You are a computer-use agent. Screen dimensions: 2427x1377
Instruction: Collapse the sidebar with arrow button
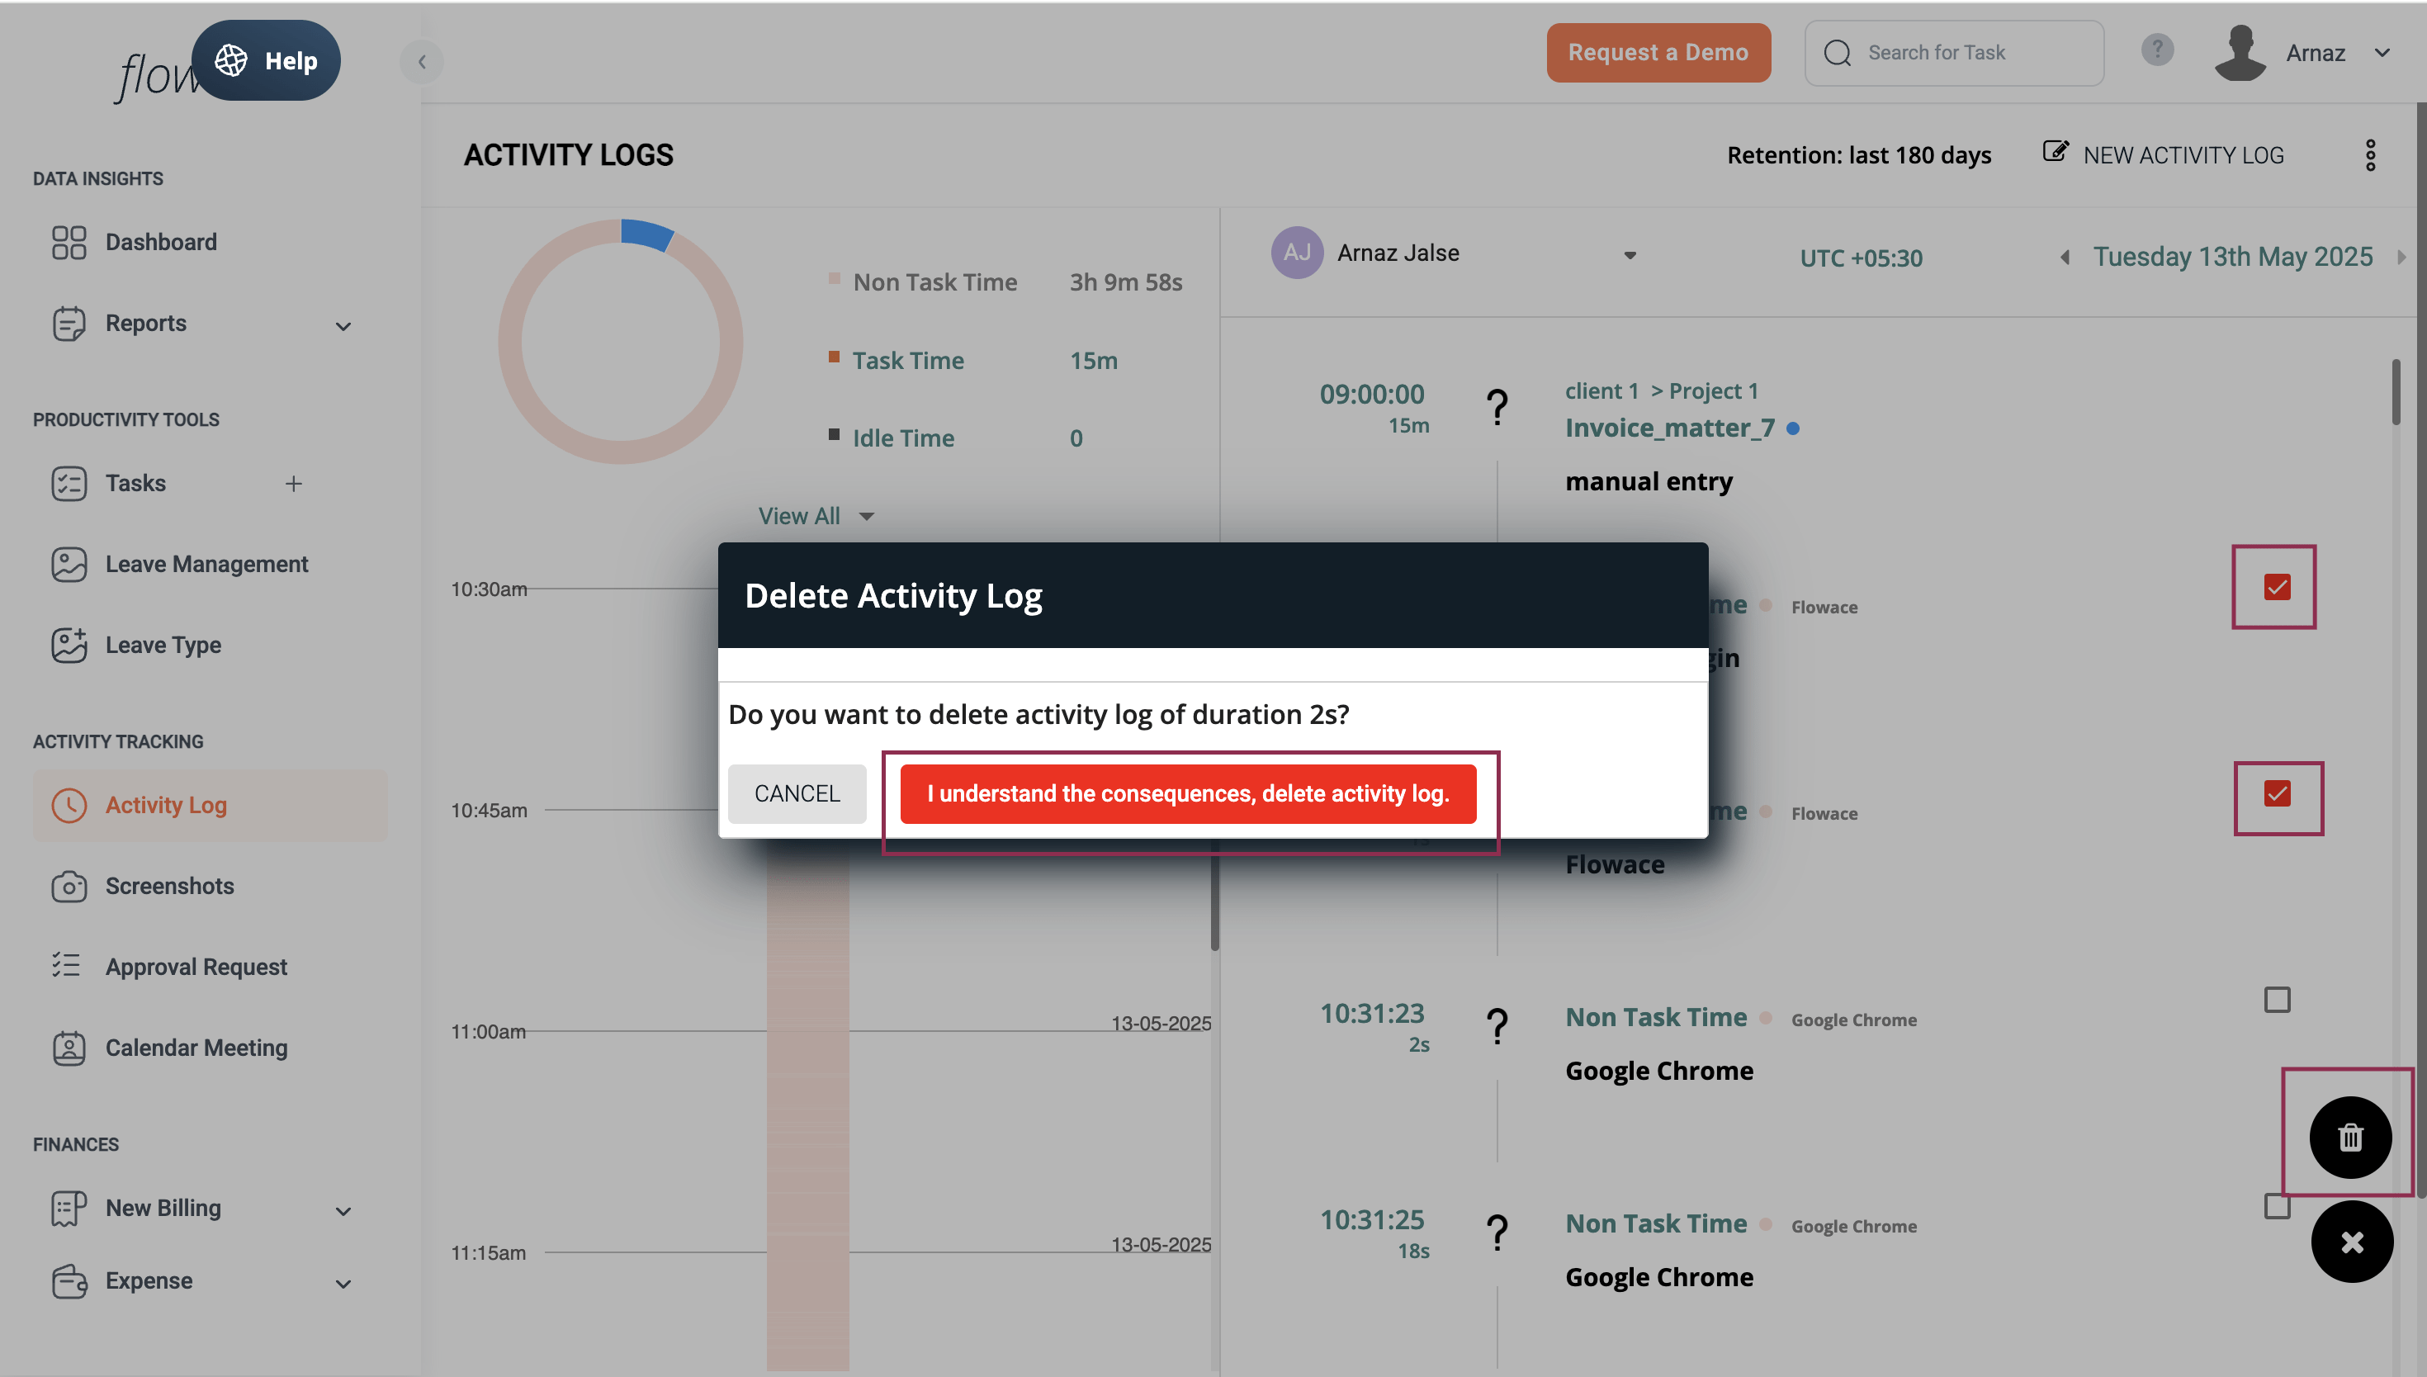[422, 61]
